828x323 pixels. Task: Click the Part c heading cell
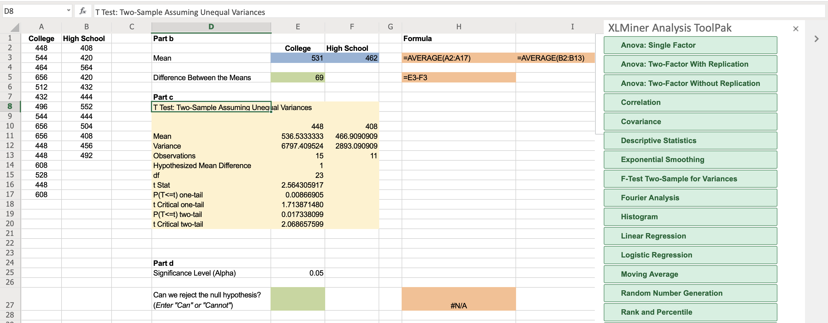click(x=211, y=97)
